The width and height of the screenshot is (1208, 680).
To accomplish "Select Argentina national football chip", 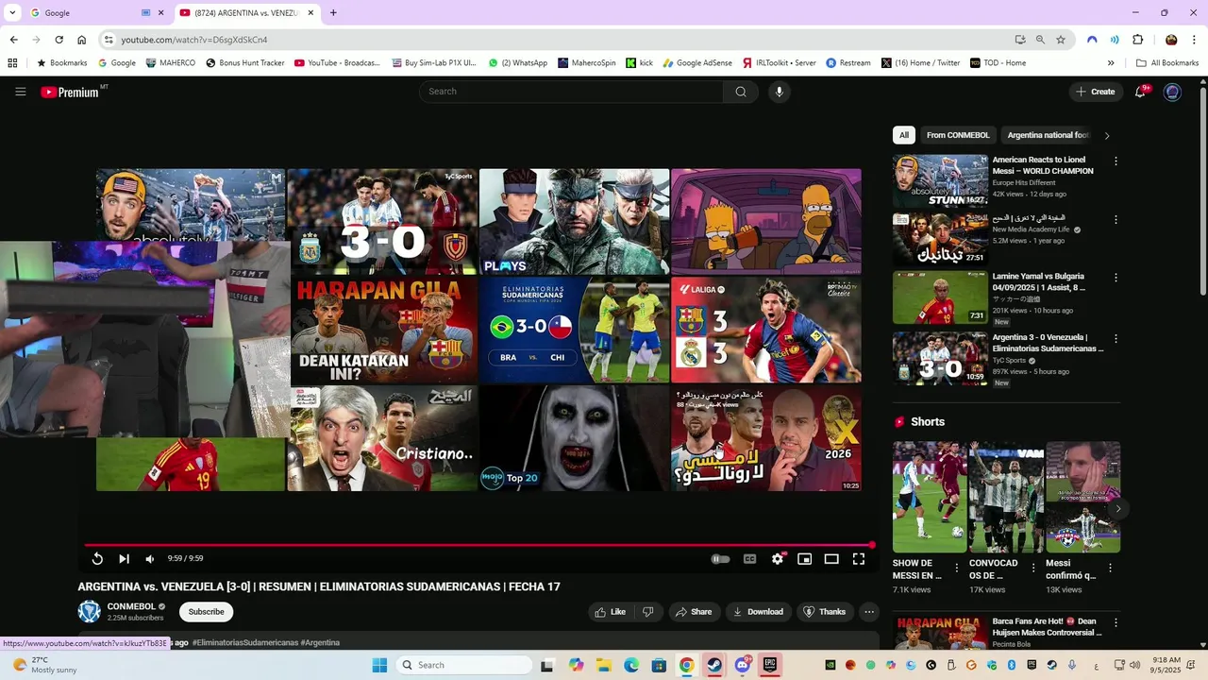I will (x=1048, y=135).
